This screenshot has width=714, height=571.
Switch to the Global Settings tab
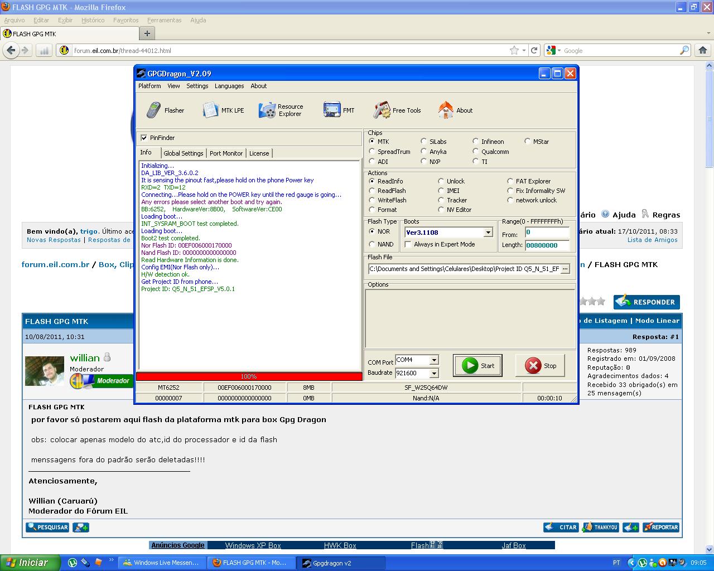tap(184, 153)
